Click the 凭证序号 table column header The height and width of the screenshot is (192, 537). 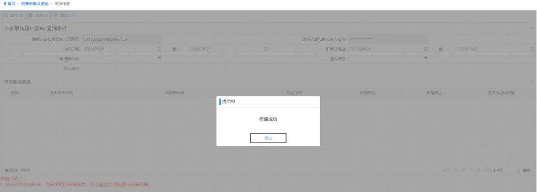(x=294, y=93)
